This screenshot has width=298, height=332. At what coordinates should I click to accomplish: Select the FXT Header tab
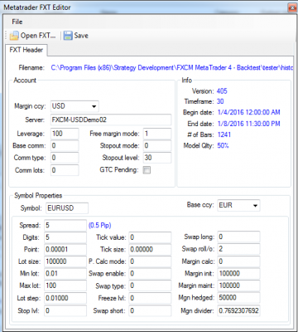pyautogui.click(x=26, y=50)
